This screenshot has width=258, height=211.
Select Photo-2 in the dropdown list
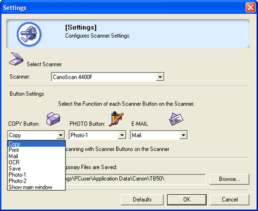(x=36, y=181)
